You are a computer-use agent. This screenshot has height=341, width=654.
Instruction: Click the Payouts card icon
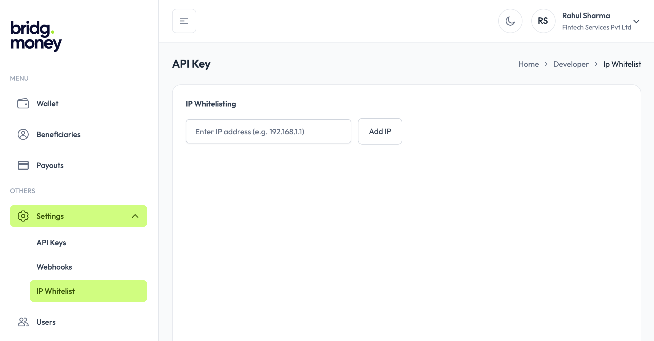[x=23, y=165]
